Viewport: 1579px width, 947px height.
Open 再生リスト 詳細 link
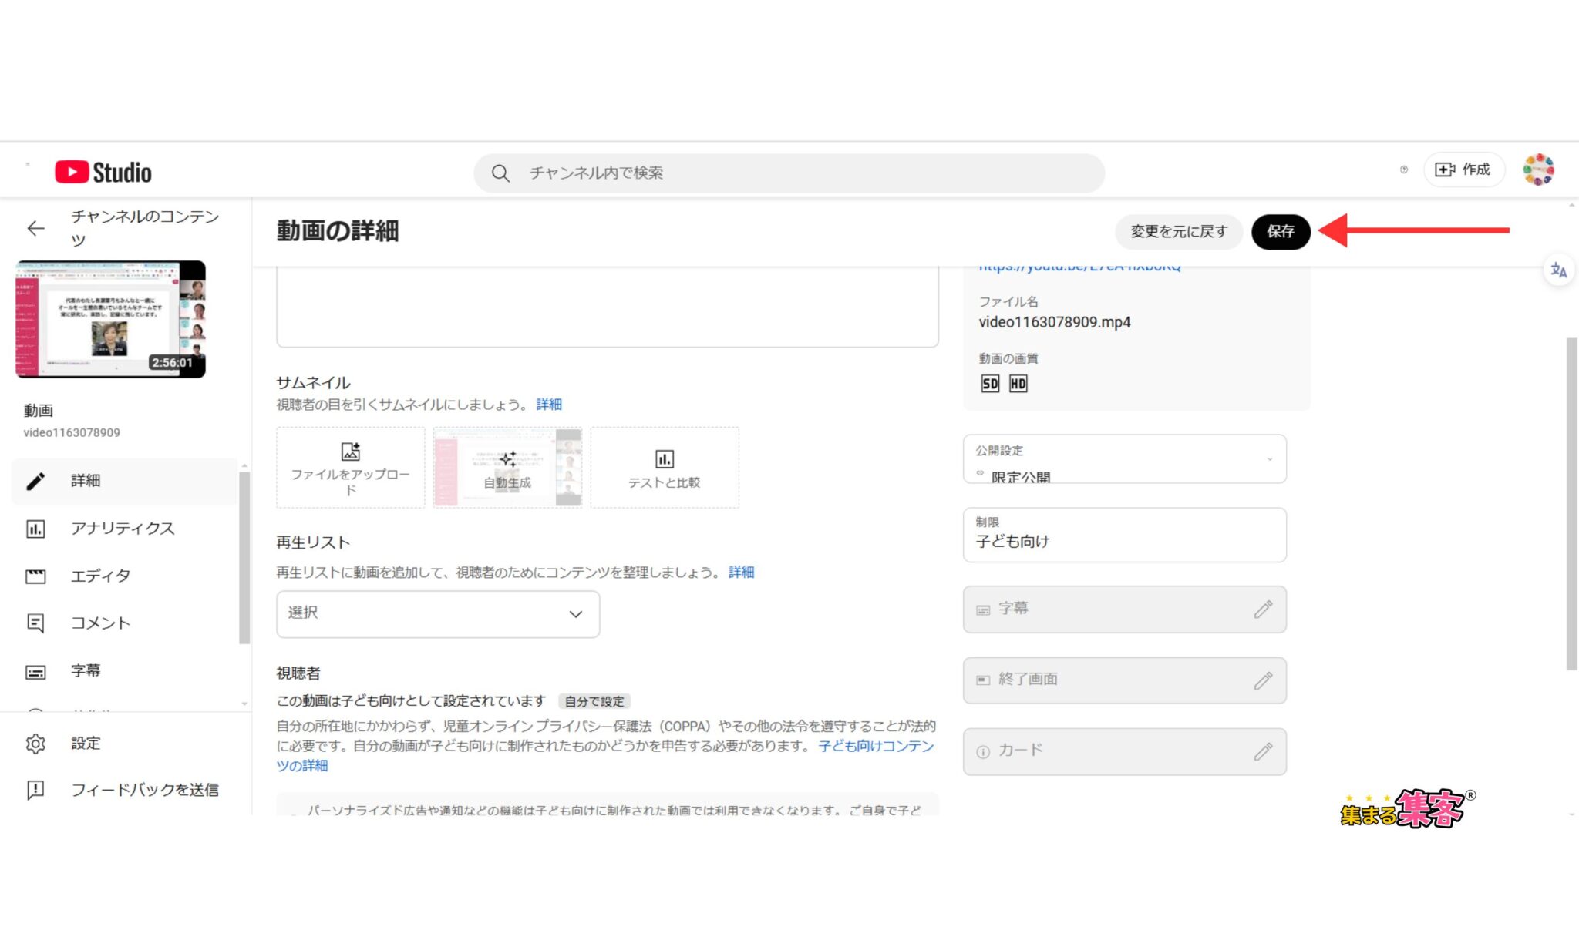coord(742,572)
